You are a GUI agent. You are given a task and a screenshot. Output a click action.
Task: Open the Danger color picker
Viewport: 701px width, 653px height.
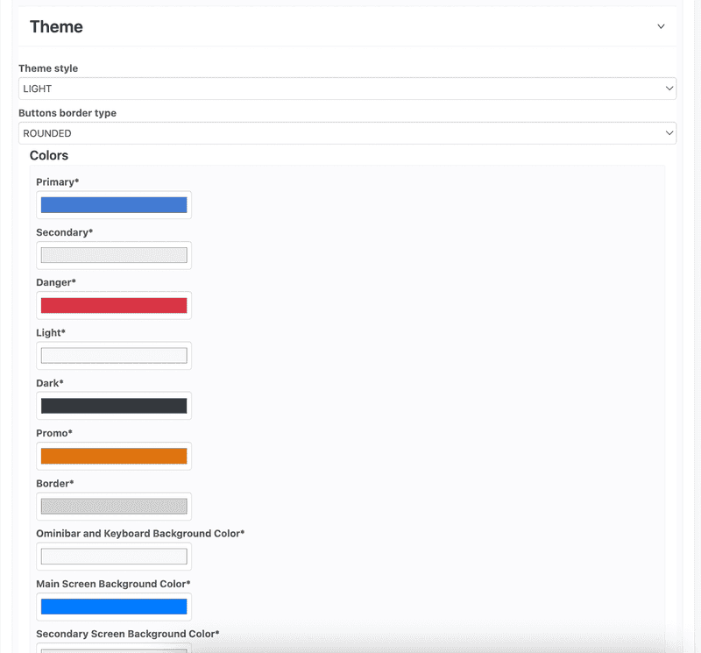114,304
